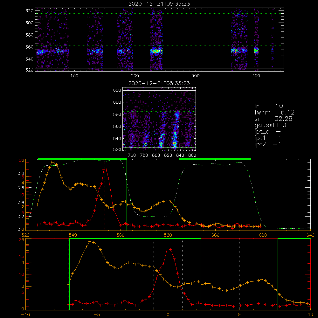This screenshot has height=318, width=318.
Task: Click x-axis label 620 on upper profile plot
Action: [x=263, y=235]
